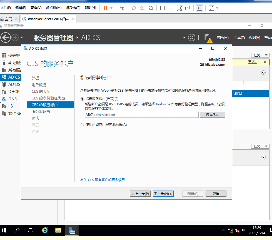Revert to the previous snapshot
Image resolution: width=272 pixels, height=240 pixels.
pos(142,8)
